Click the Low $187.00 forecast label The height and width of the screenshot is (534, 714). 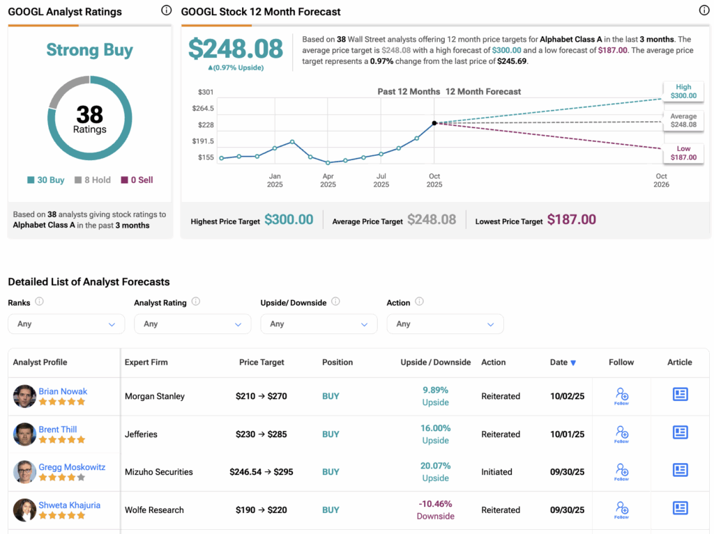point(683,153)
